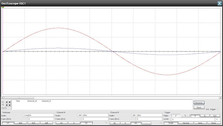Click the green cursor marker atop the display
223x126 pixels.
point(3,7)
